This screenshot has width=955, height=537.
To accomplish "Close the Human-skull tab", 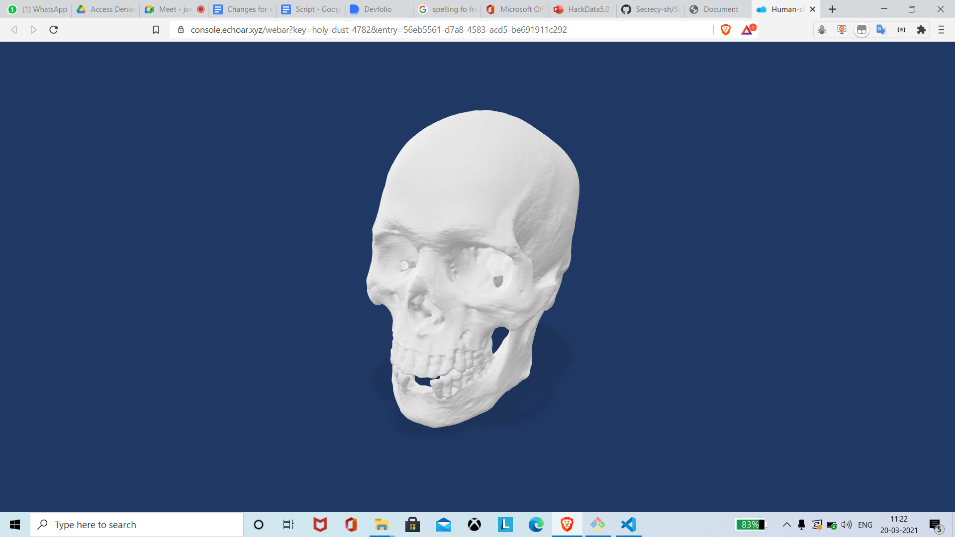I will pos(813,9).
